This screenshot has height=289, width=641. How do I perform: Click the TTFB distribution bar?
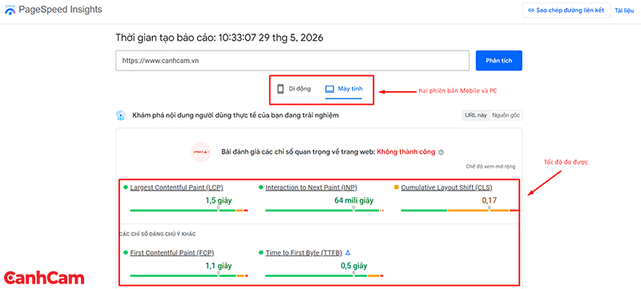[x=325, y=275]
